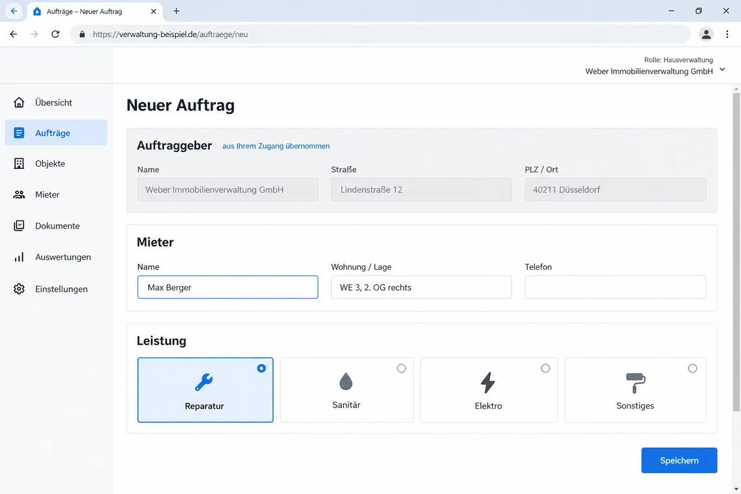The height and width of the screenshot is (494, 741).
Task: Select the Reparatur radio button
Action: [x=261, y=369]
